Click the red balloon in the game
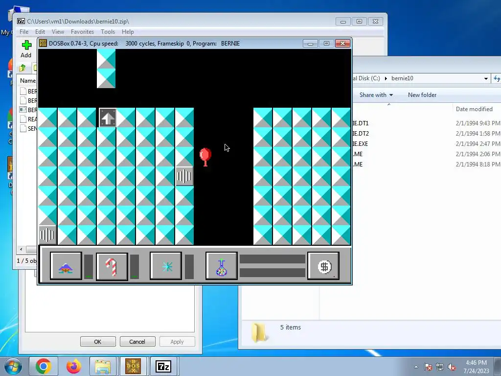Screen dimensions: 501x376 tap(205, 157)
